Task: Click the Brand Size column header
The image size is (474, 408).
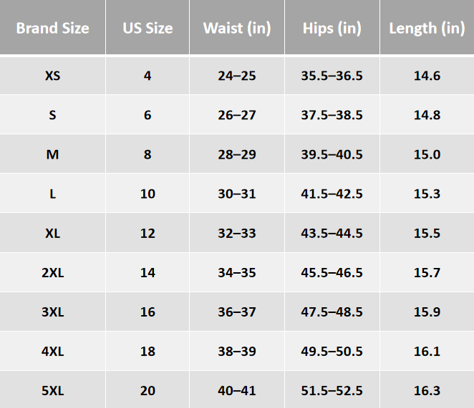Action: 52,29
